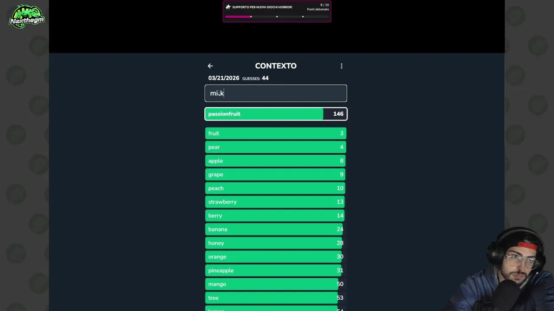Select the pineapple guess row
Viewport: 554px width, 311px height.
click(276, 270)
